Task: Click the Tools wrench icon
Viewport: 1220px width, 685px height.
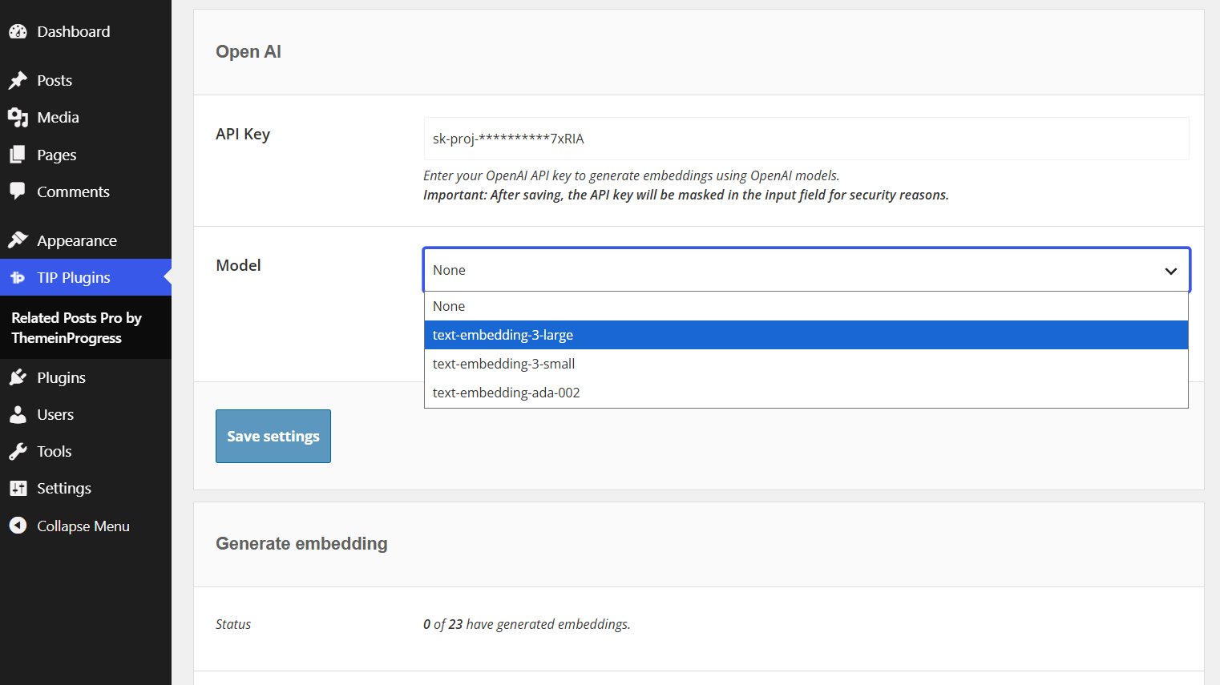Action: 18,451
